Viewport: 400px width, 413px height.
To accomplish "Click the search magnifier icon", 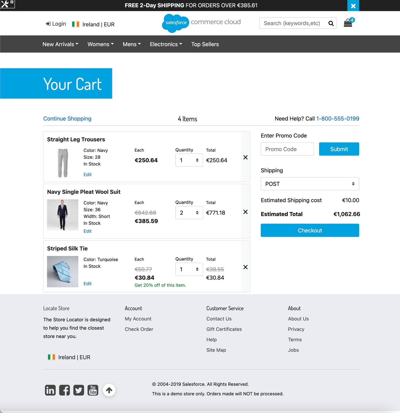I will pyautogui.click(x=331, y=23).
